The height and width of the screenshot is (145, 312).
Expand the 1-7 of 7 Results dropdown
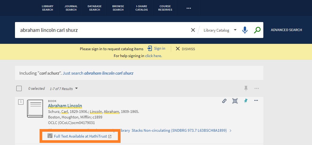click(64, 89)
